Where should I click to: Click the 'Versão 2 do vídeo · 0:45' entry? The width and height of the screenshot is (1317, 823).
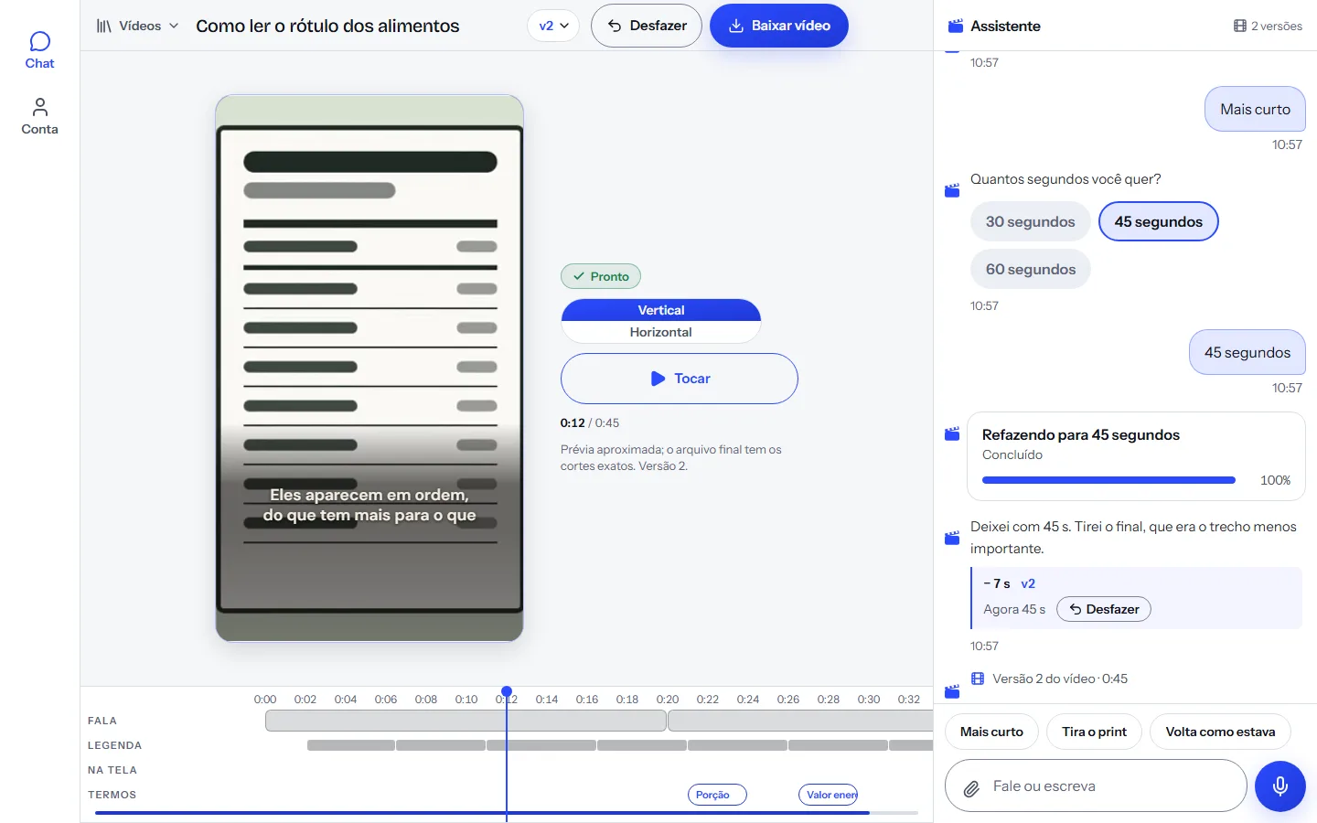coord(1060,679)
